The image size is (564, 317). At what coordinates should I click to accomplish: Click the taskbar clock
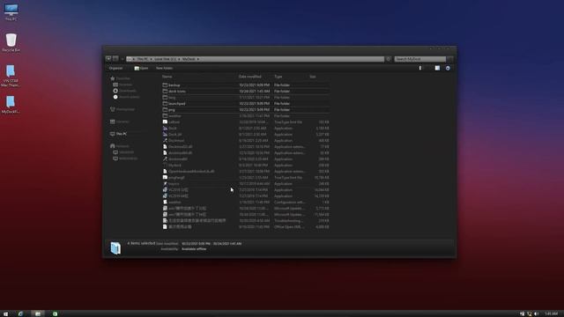point(551,313)
